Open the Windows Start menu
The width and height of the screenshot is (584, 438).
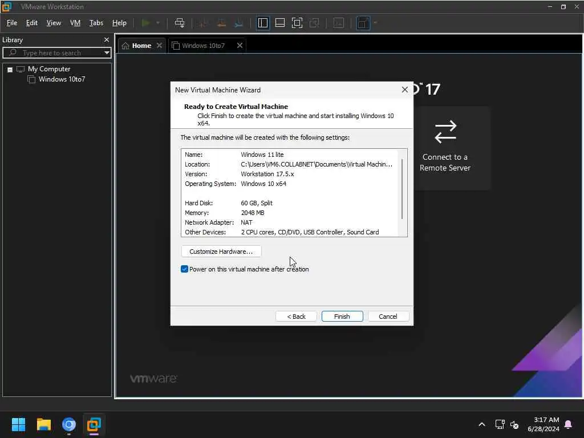point(19,424)
